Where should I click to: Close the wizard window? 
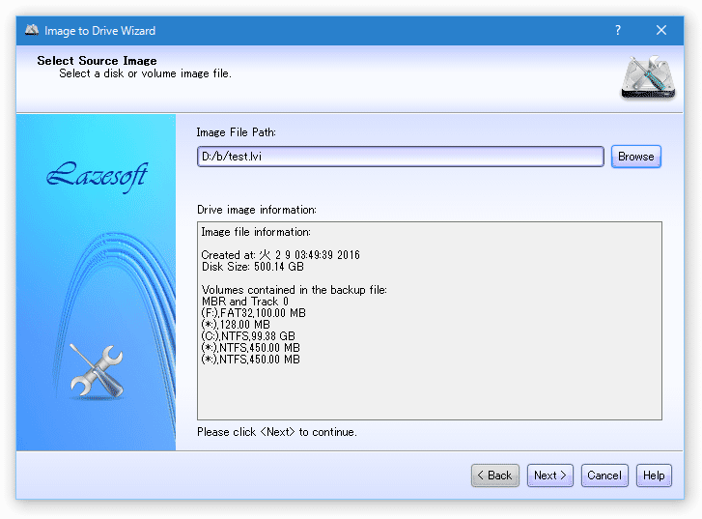tap(661, 31)
